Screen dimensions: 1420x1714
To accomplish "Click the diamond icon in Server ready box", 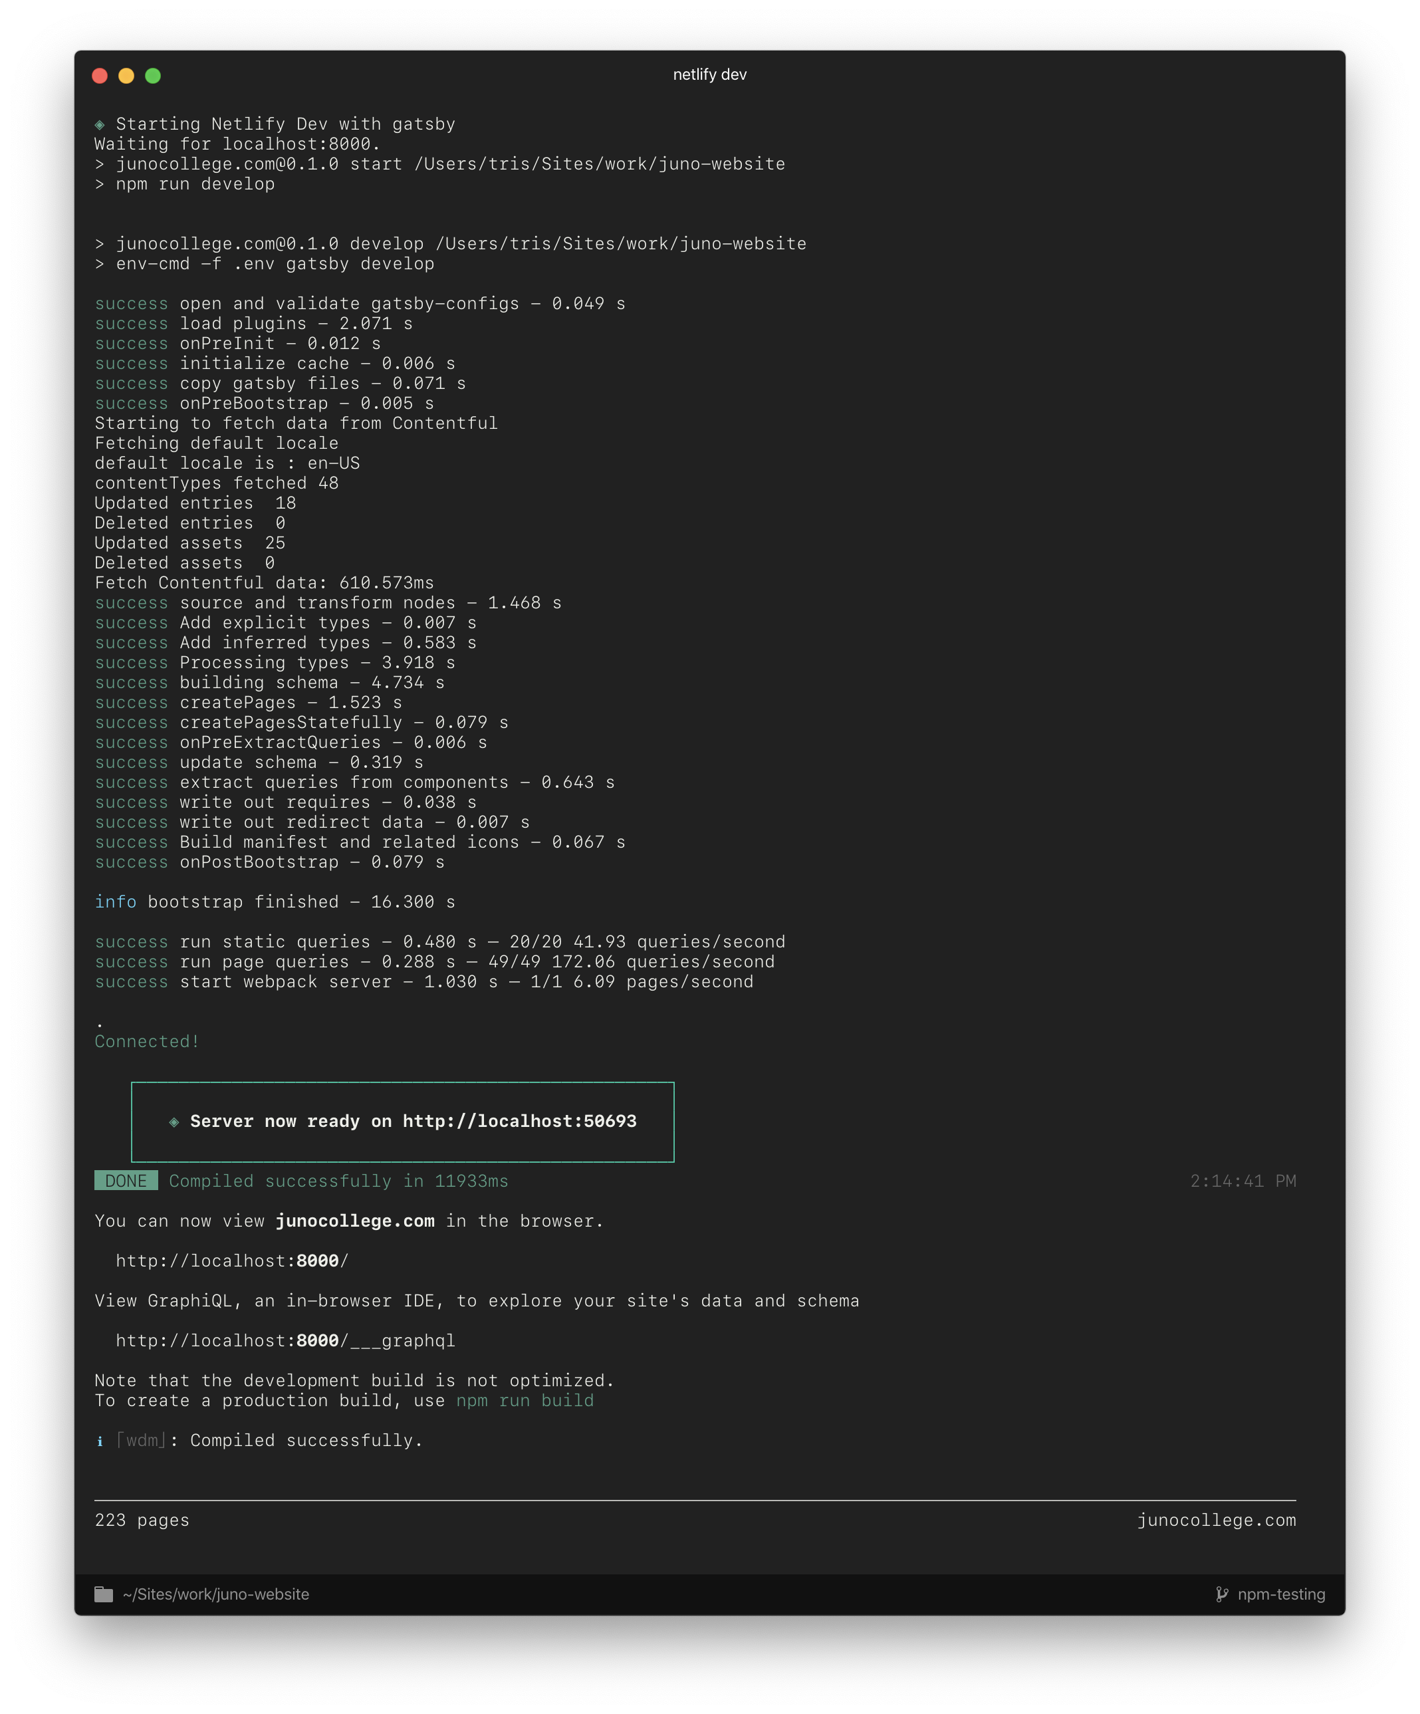I will point(174,1122).
